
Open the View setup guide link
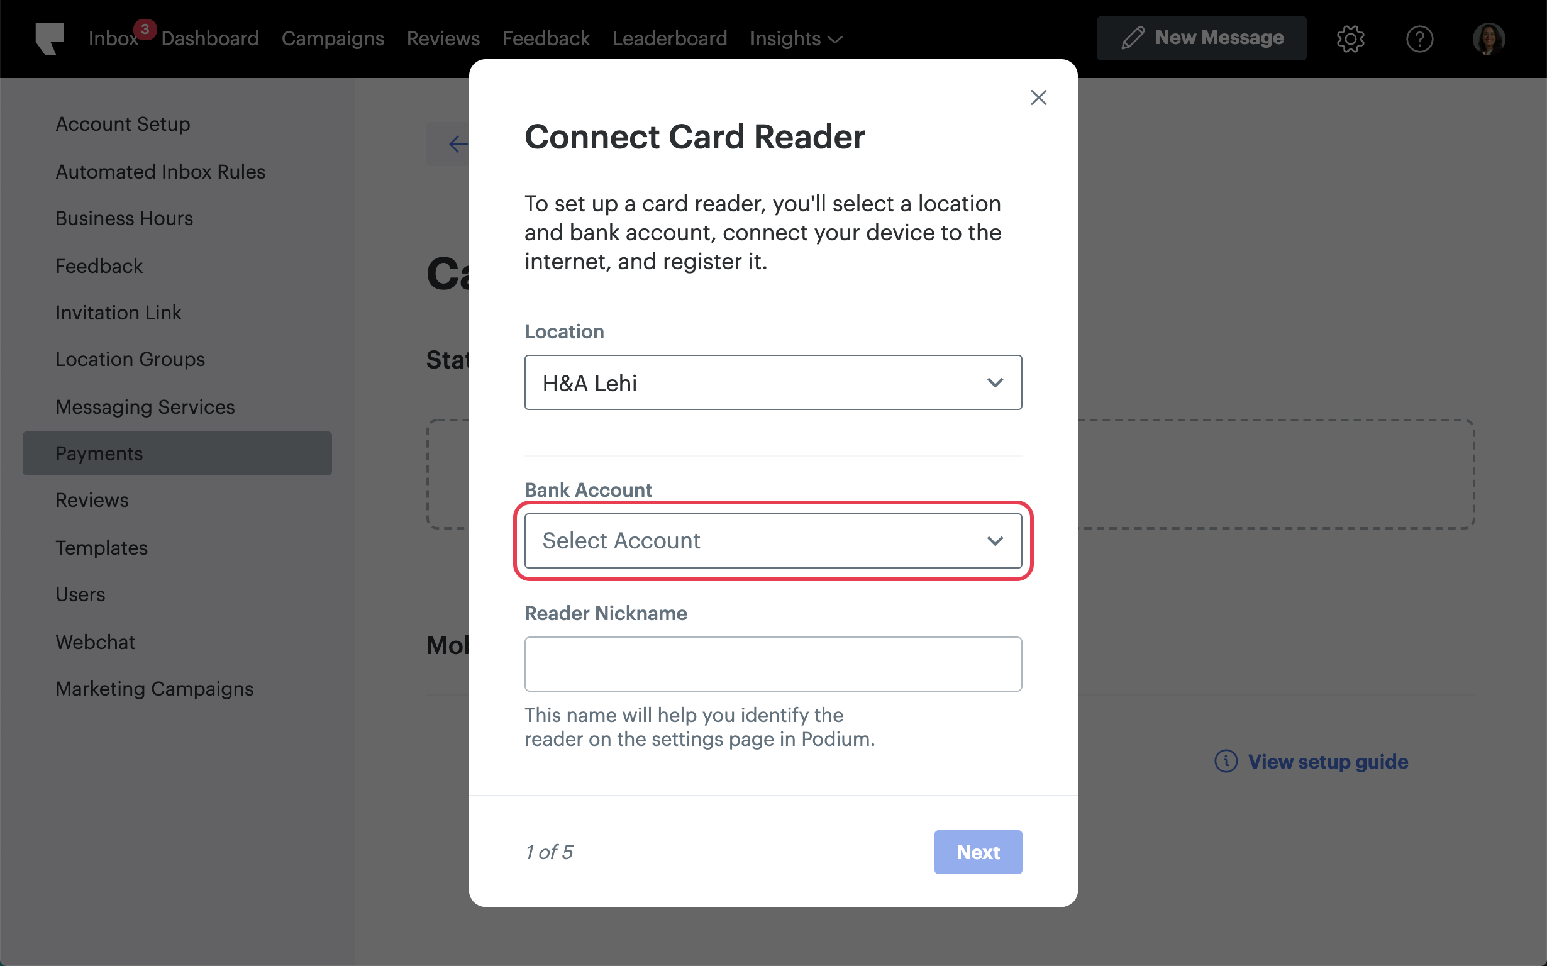[1328, 762]
